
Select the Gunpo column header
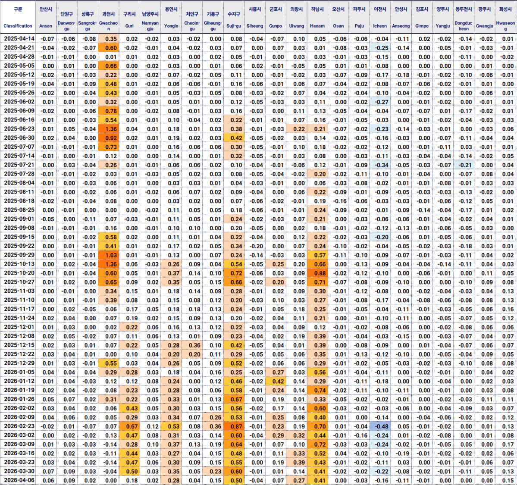(x=276, y=17)
